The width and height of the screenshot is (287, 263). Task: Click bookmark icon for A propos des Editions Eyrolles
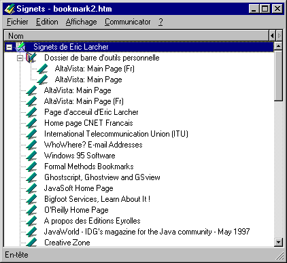coord(31,221)
